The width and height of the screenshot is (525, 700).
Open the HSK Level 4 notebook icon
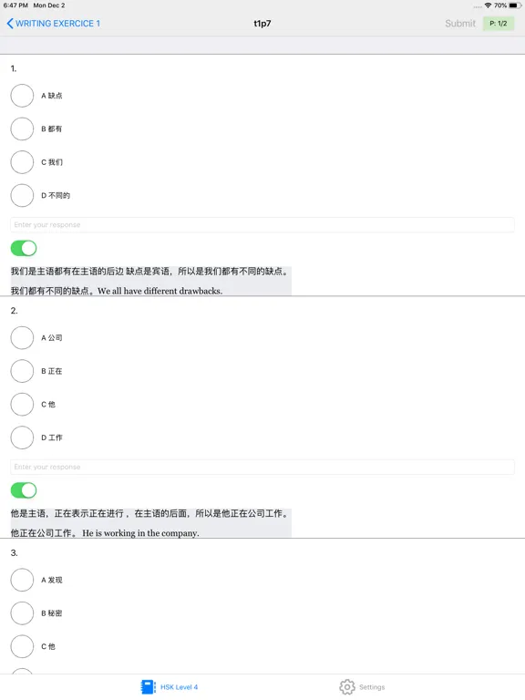coord(148,687)
